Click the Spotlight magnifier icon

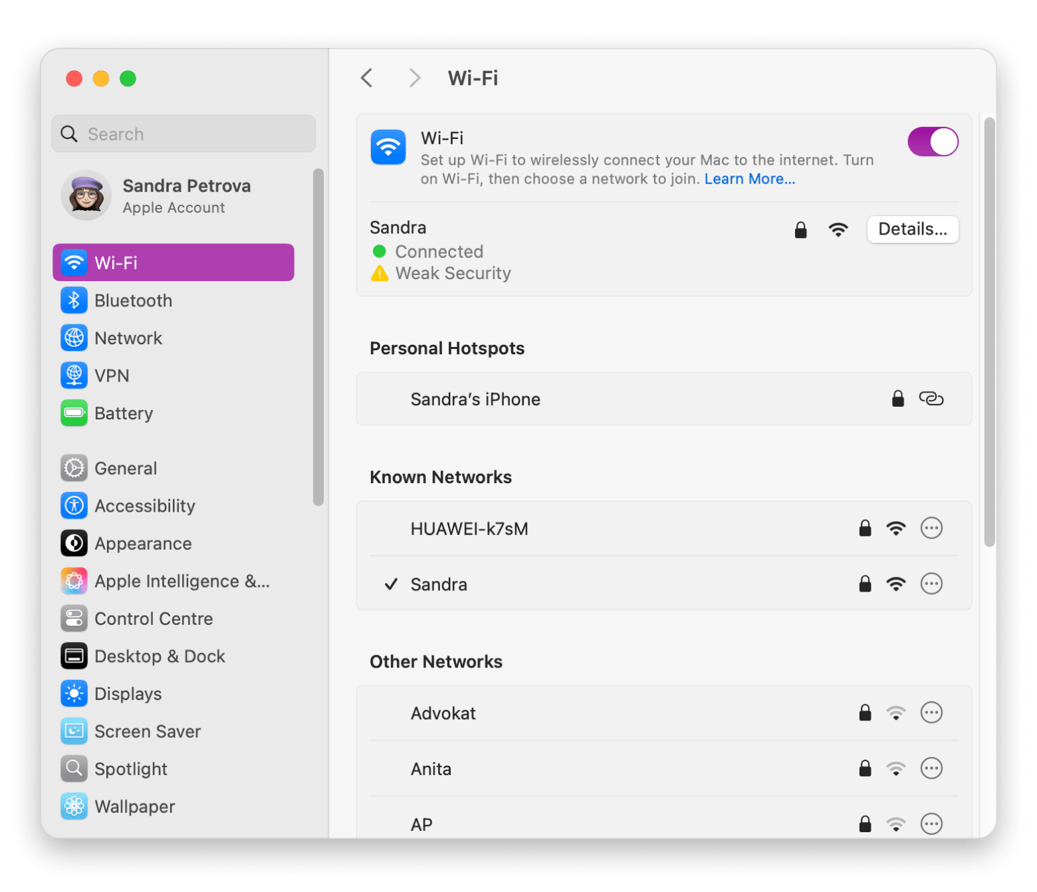point(74,769)
